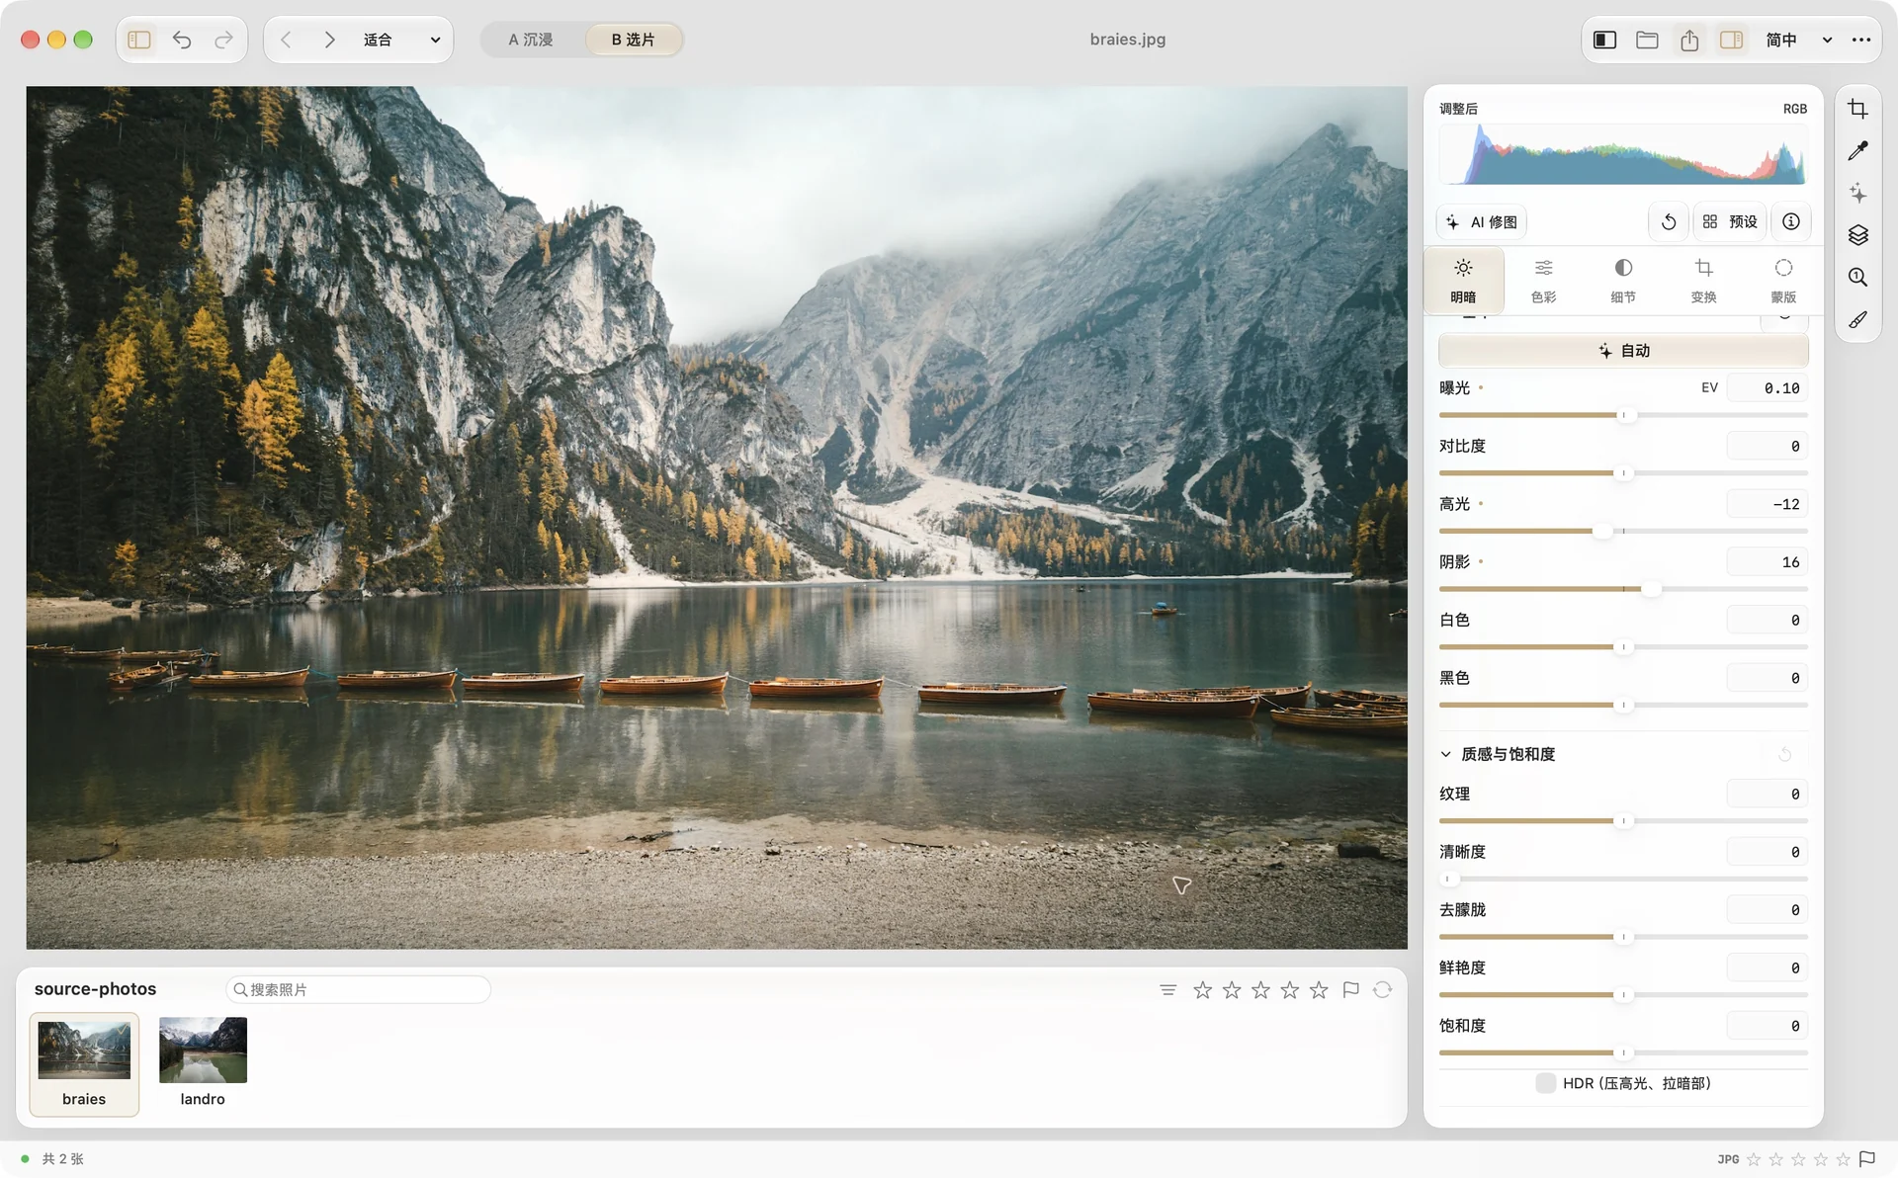The image size is (1898, 1178).
Task: Toggle the left sidebar panel icon
Action: [139, 40]
